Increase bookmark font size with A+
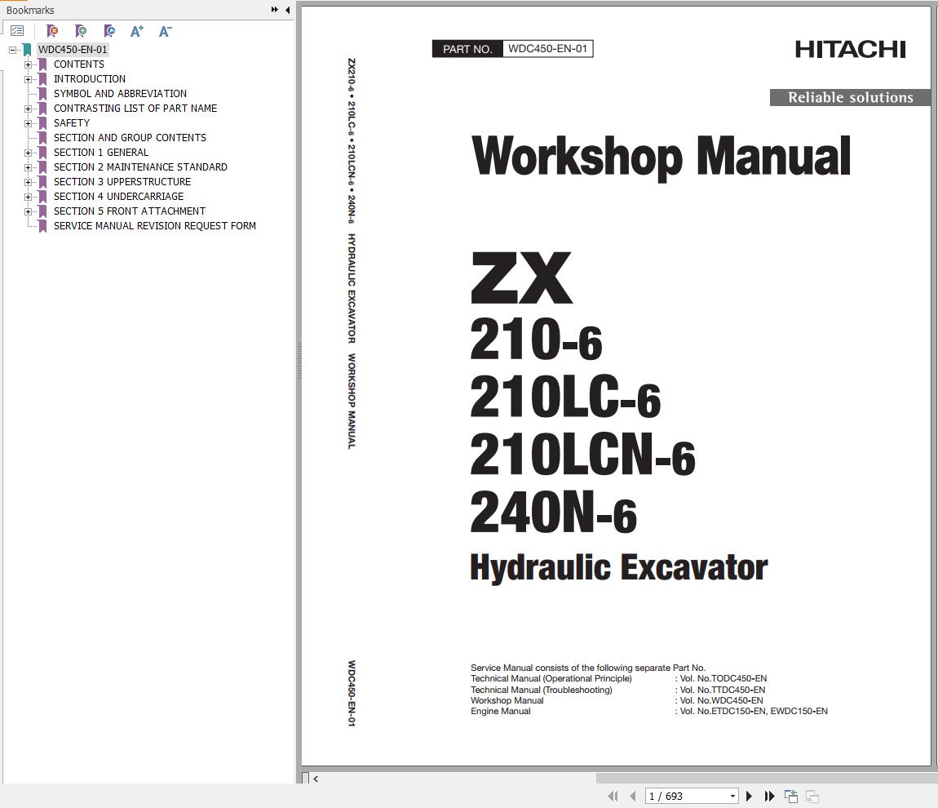Viewport: 938px width, 808px height. 137,30
